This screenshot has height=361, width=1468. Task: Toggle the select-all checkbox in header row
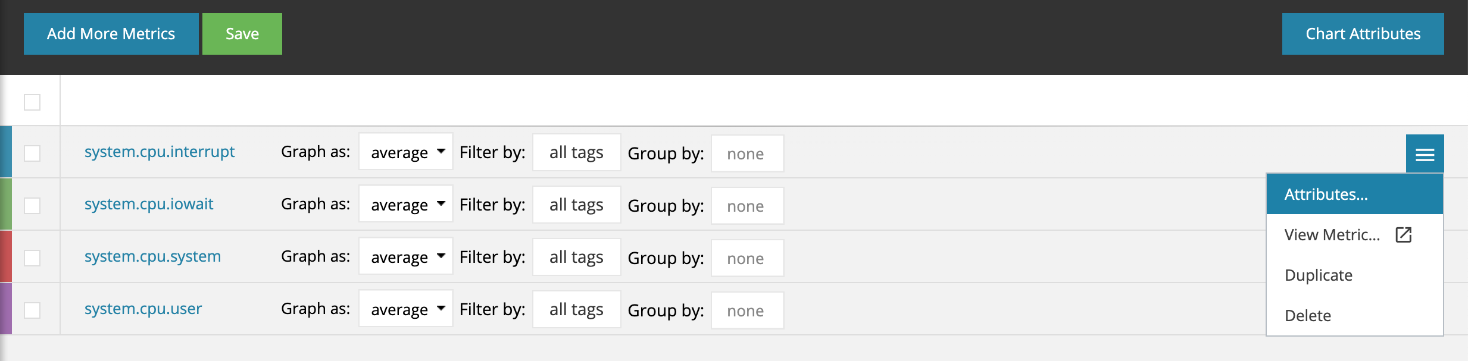pyautogui.click(x=32, y=102)
